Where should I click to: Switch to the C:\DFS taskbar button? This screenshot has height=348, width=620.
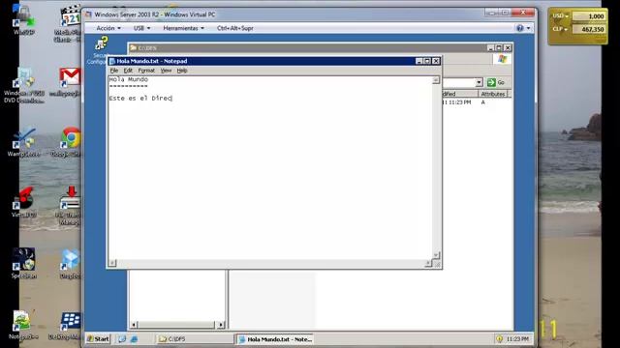pyautogui.click(x=195, y=338)
